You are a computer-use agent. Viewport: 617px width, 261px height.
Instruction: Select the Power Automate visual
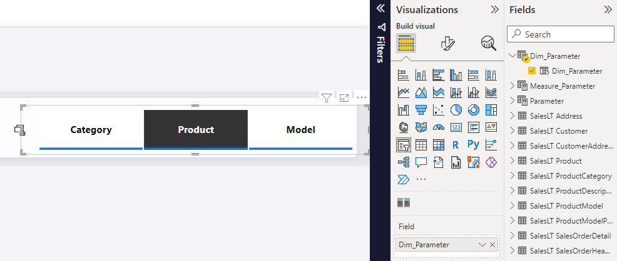point(404,179)
